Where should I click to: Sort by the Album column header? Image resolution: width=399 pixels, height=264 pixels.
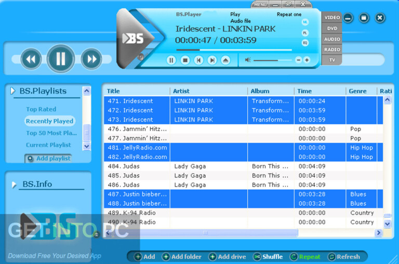(x=271, y=91)
